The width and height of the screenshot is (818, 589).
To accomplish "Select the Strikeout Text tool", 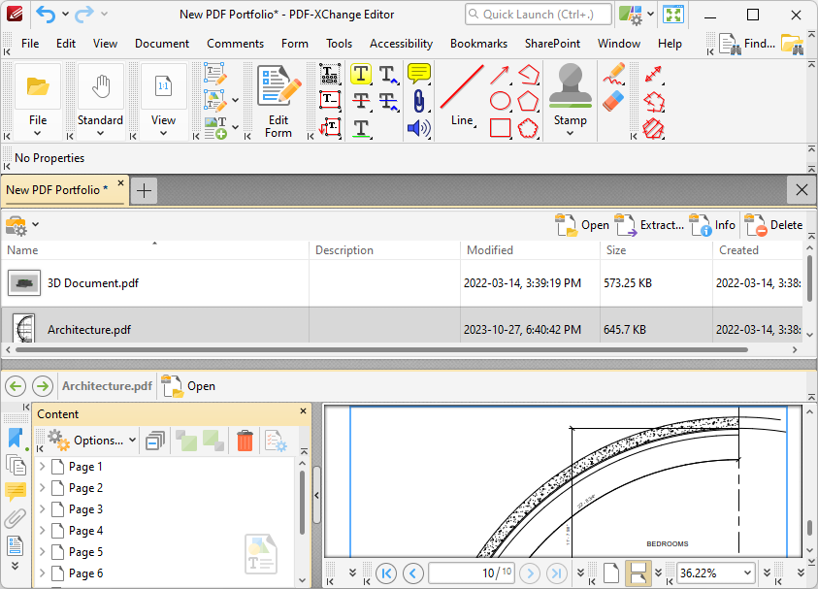I will [x=361, y=101].
